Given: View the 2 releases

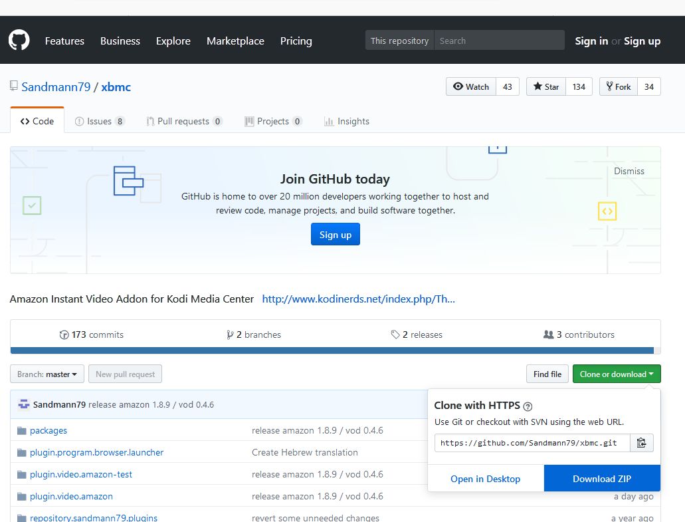Looking at the screenshot, I should pos(417,334).
